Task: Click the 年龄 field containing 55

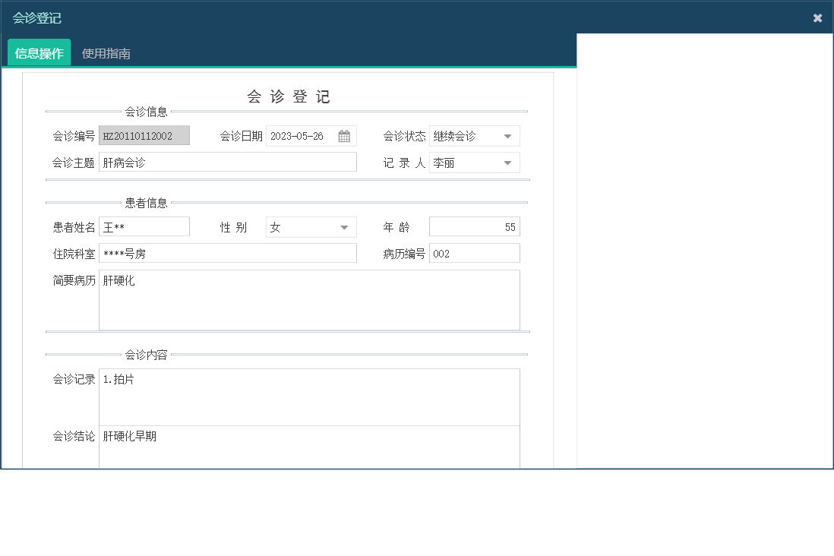Action: pos(475,226)
